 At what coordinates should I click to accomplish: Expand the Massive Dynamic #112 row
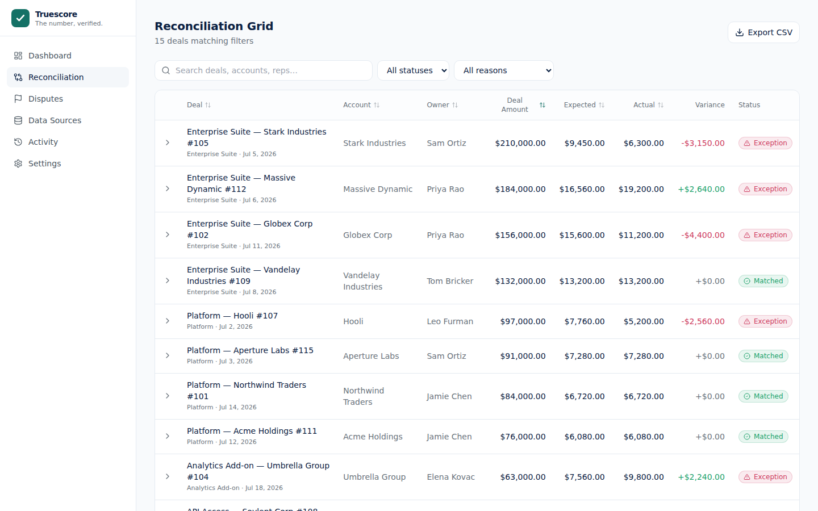(x=168, y=189)
